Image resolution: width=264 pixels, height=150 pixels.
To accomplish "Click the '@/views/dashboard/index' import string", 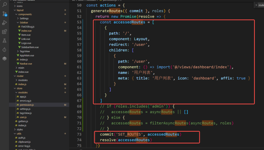I will [x=202, y=67].
